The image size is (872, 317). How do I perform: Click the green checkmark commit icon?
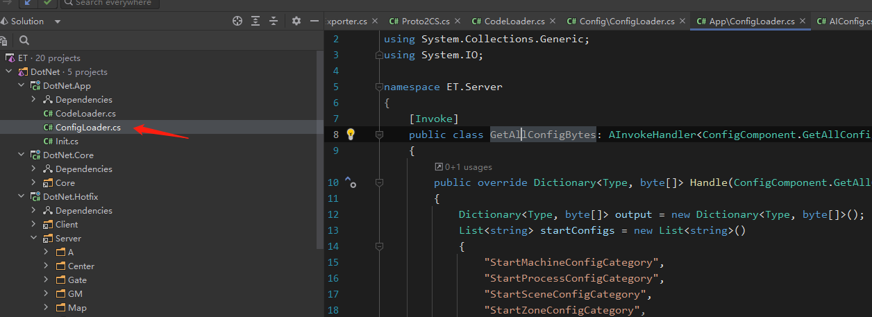(46, 3)
